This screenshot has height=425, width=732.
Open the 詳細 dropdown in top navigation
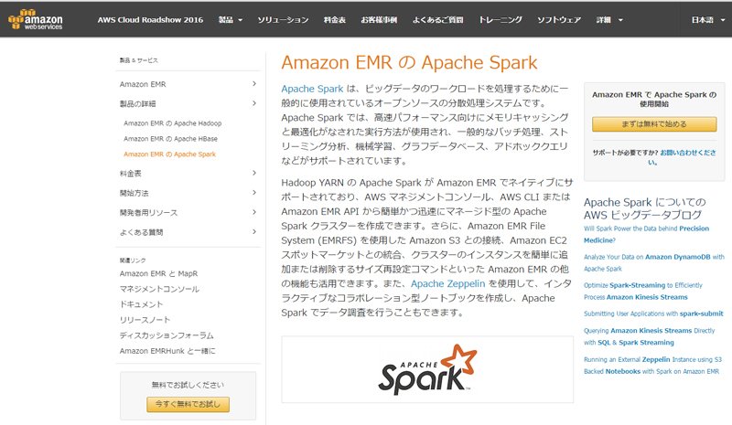point(609,19)
